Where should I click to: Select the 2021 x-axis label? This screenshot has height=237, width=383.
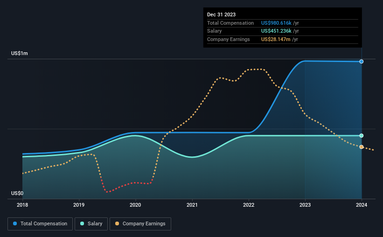[192, 205]
